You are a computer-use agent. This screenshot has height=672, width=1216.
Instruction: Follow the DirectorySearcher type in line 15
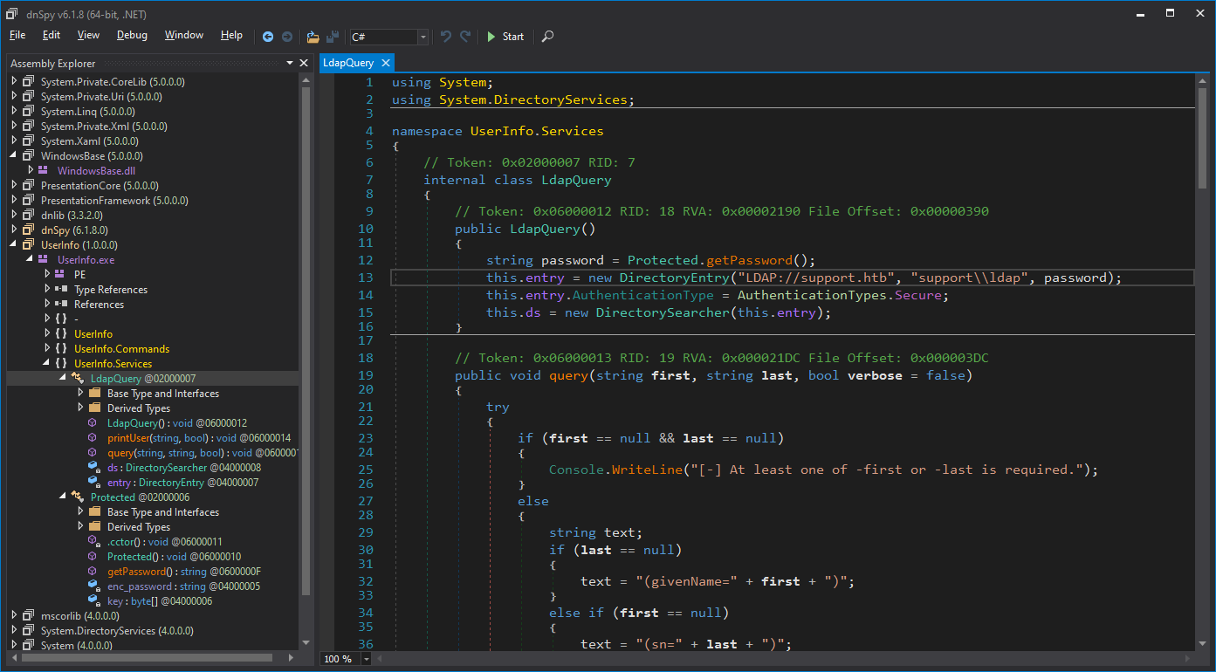(663, 312)
